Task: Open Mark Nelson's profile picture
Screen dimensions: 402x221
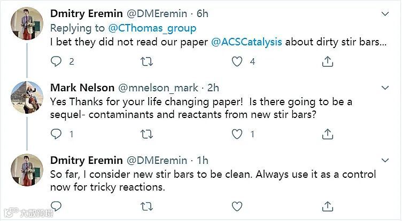Action: coord(27,98)
